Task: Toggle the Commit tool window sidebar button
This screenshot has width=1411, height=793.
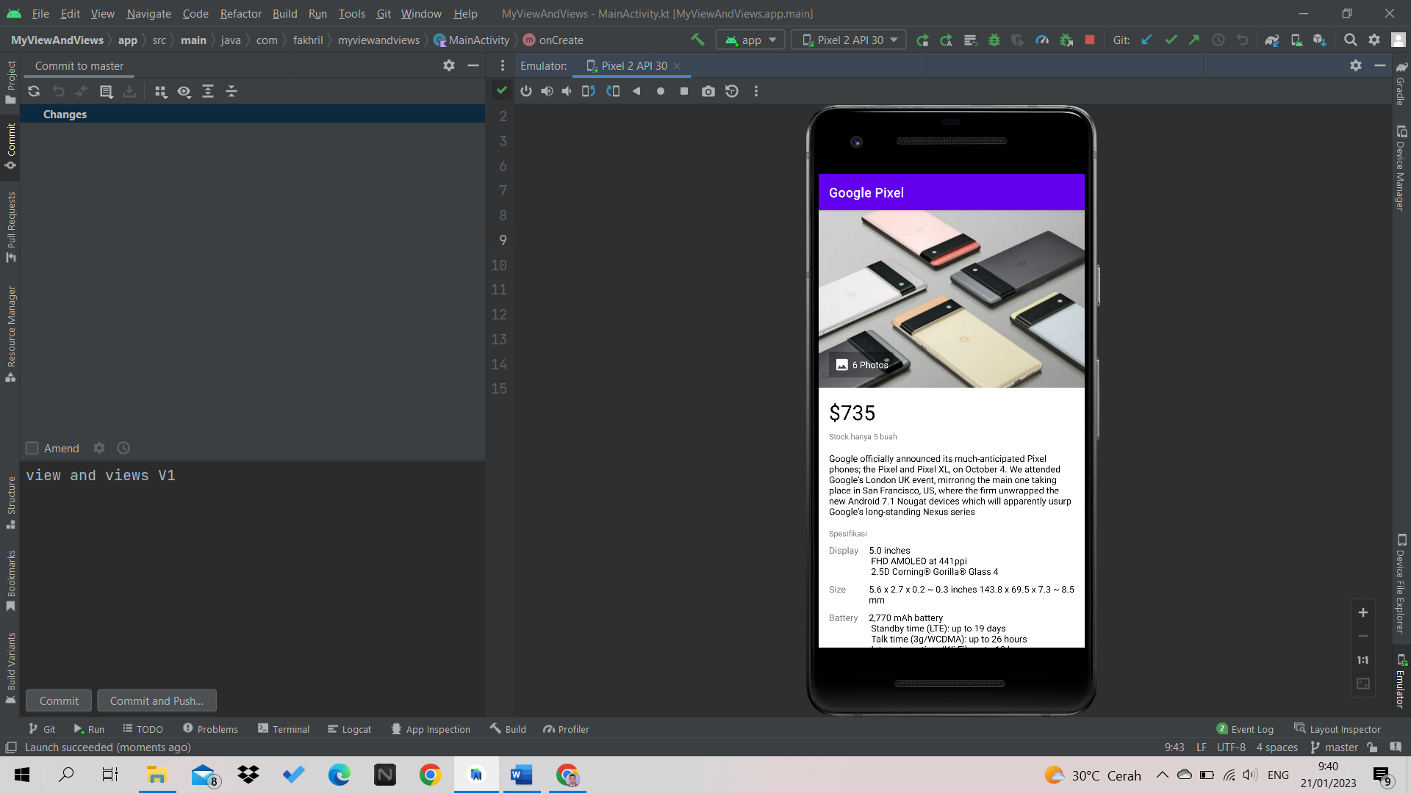Action: (10, 145)
